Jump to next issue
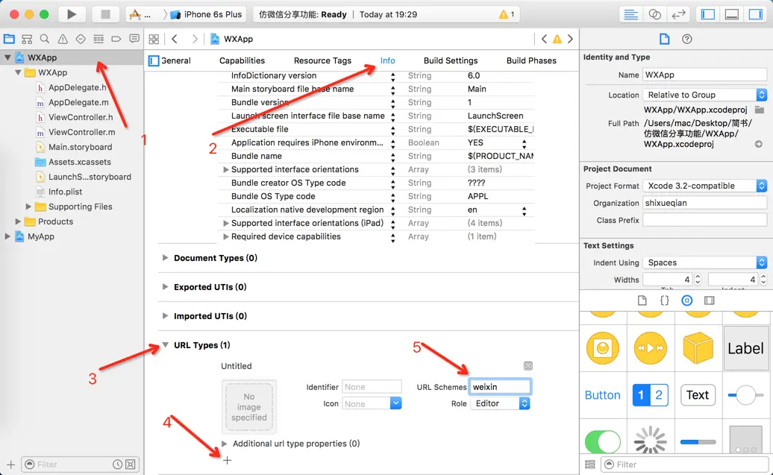Image resolution: width=773 pixels, height=475 pixels. [x=570, y=39]
